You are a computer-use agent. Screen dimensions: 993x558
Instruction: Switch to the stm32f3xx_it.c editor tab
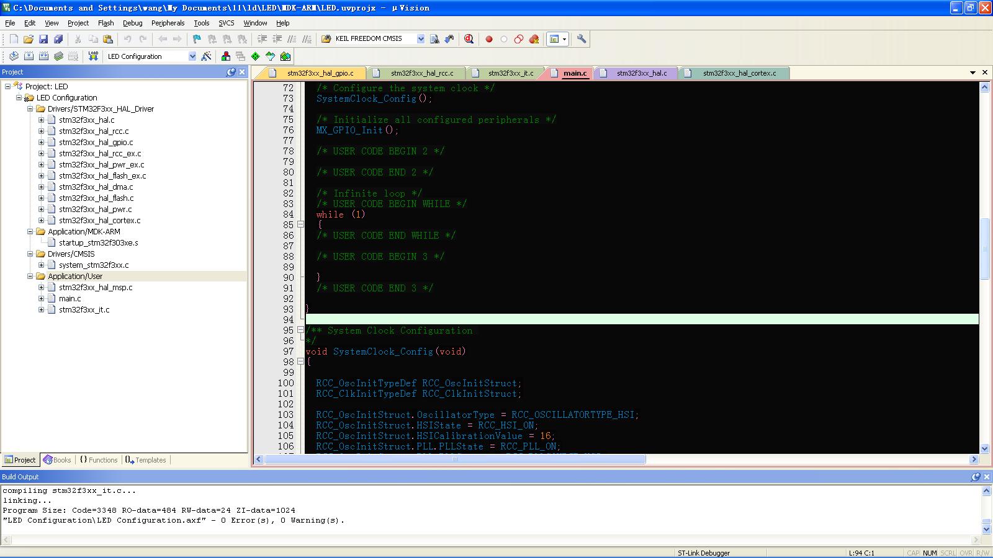(511, 73)
